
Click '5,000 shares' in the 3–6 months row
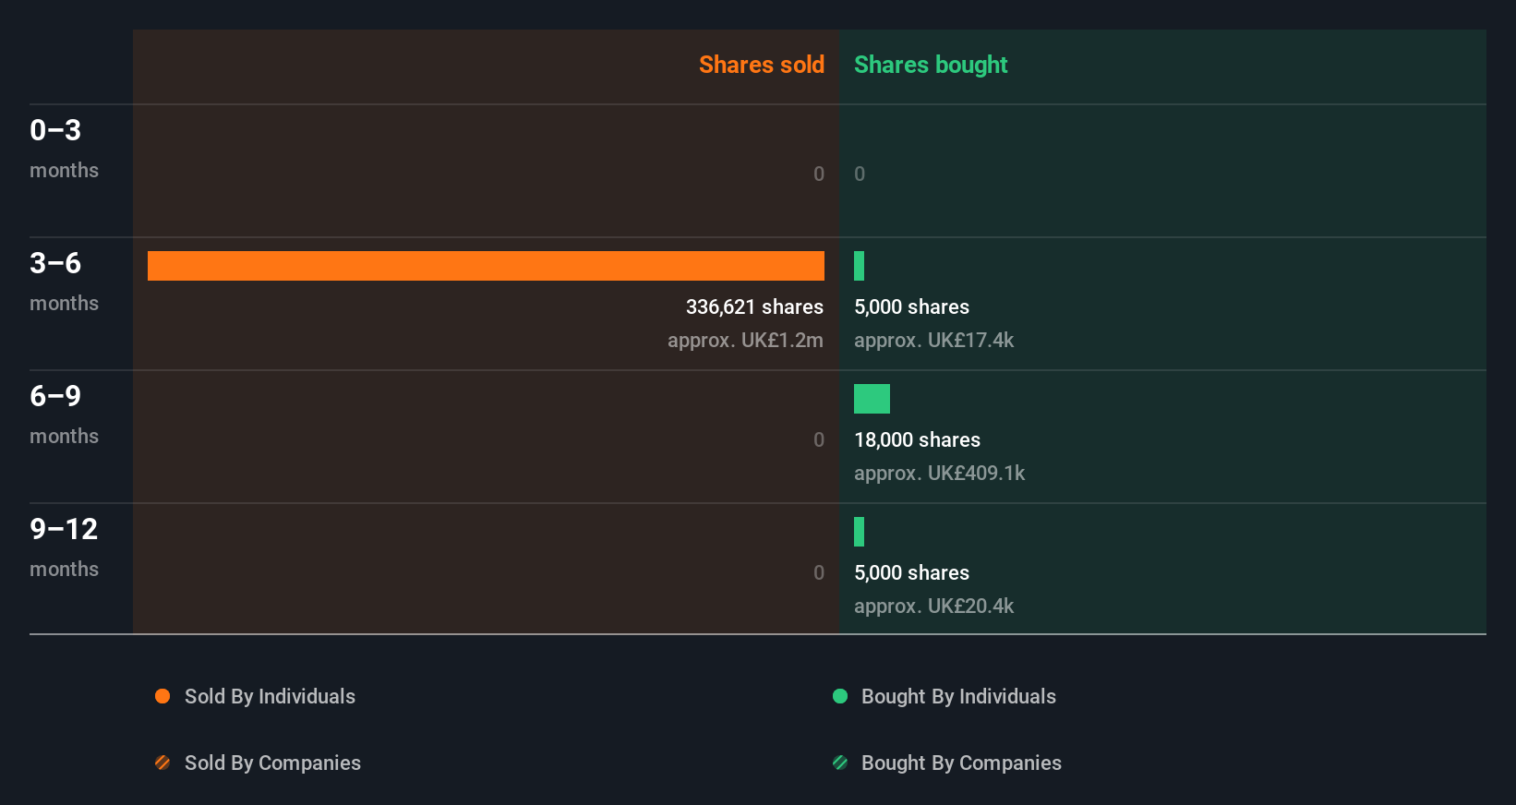911,306
